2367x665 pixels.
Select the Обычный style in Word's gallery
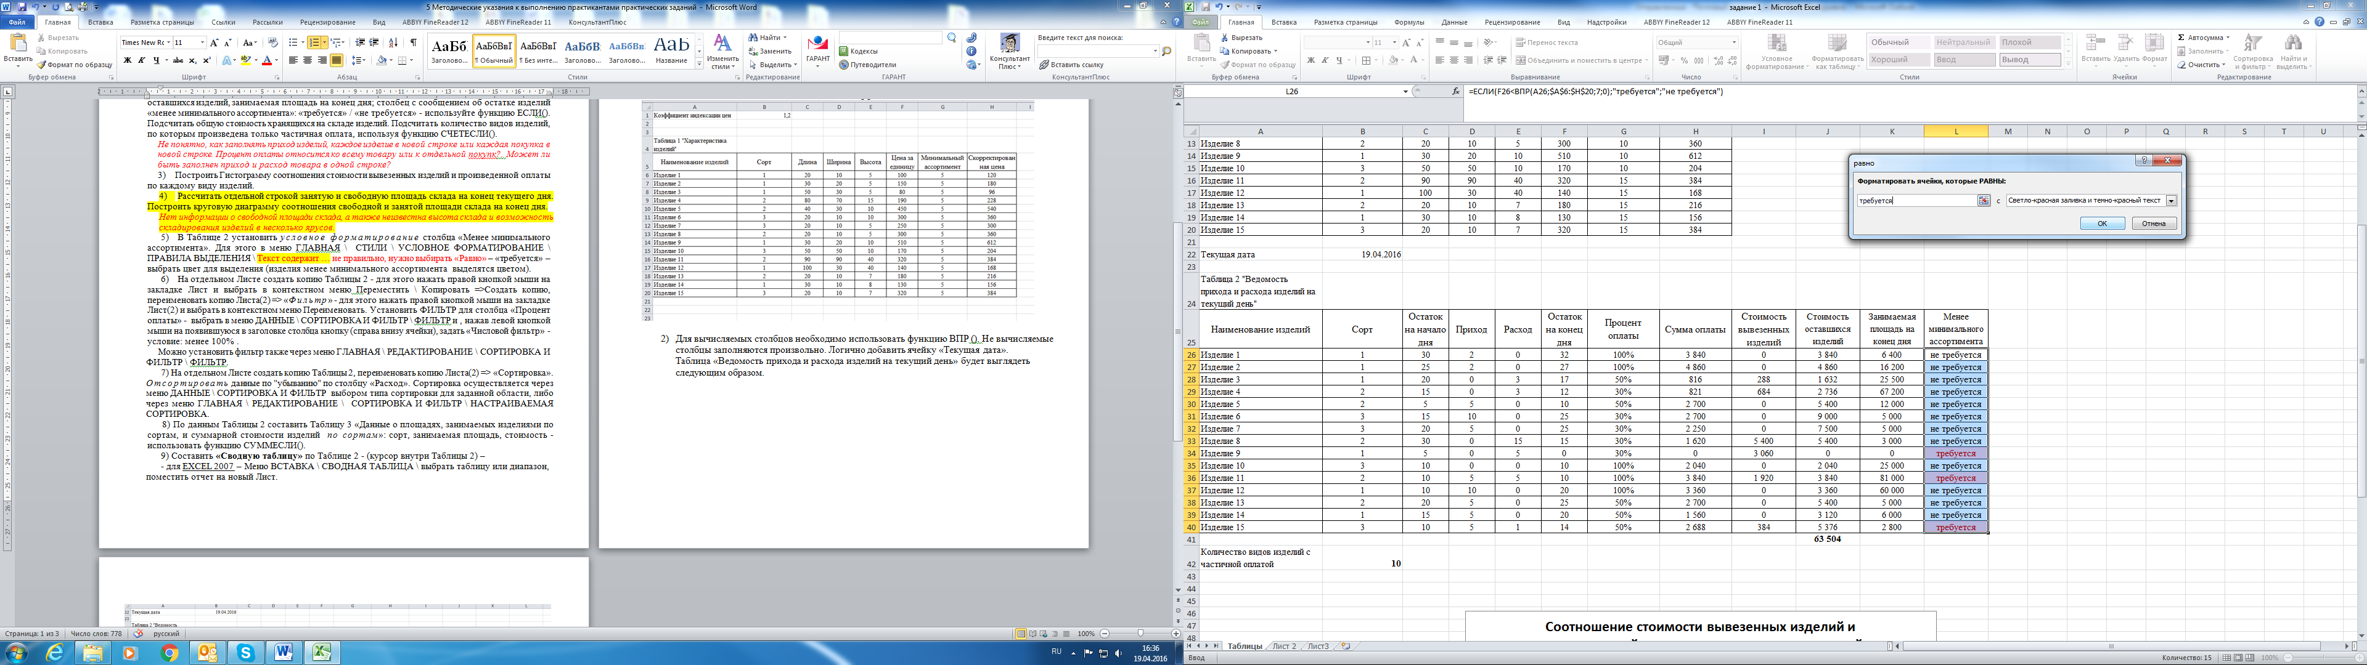point(493,52)
